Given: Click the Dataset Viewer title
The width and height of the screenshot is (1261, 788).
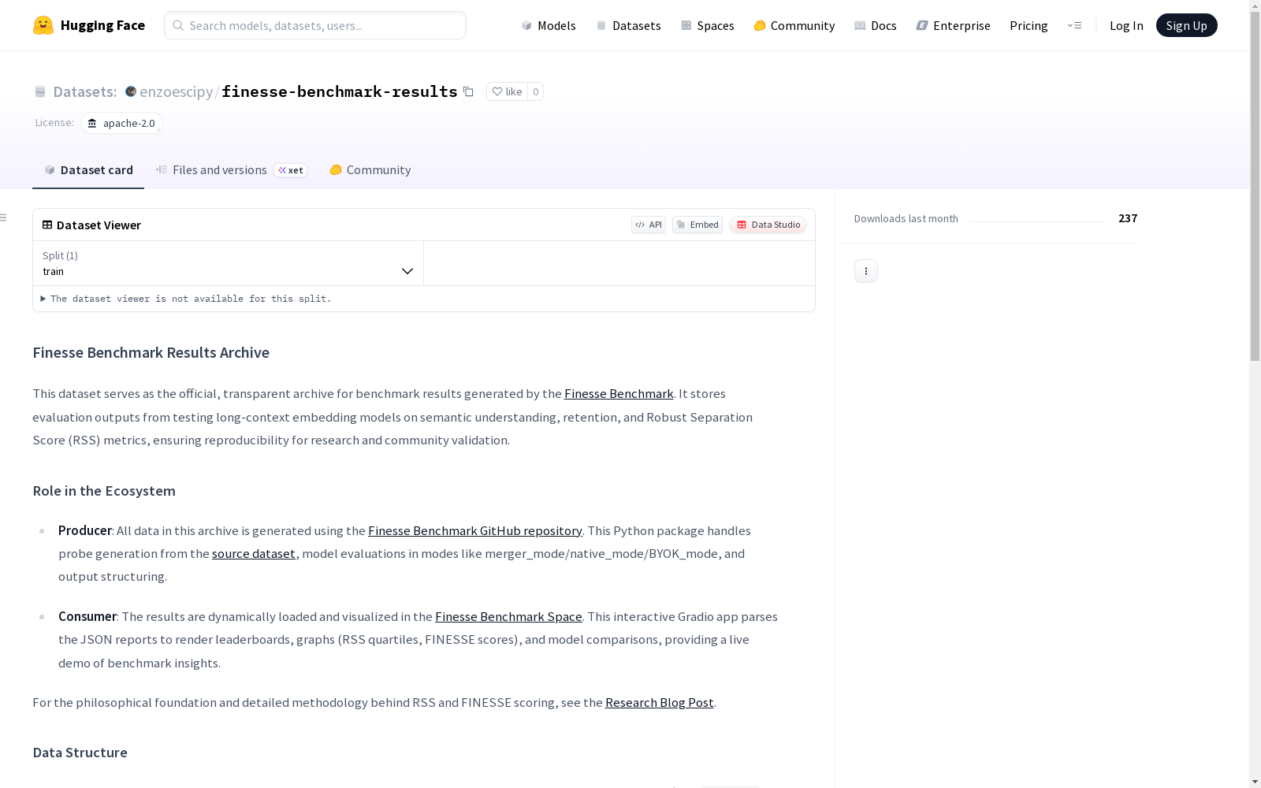Looking at the screenshot, I should (x=99, y=225).
